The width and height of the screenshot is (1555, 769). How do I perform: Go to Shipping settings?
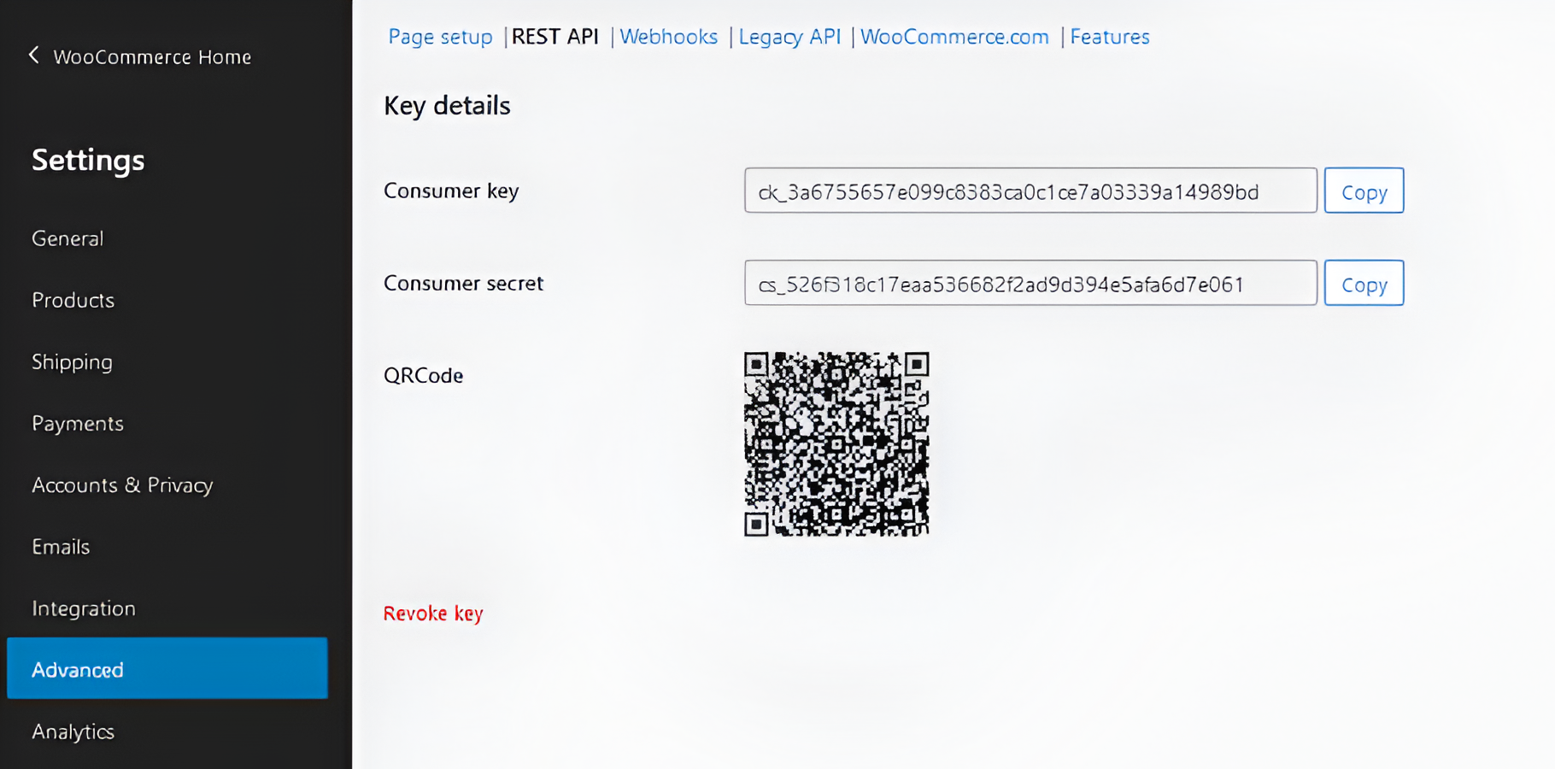(x=73, y=361)
